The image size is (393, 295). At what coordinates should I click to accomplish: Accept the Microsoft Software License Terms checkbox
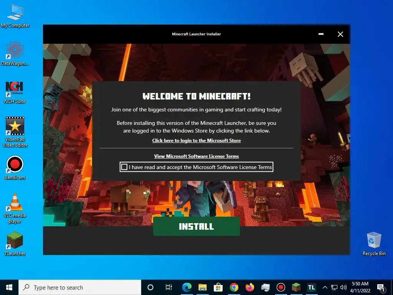click(x=124, y=167)
